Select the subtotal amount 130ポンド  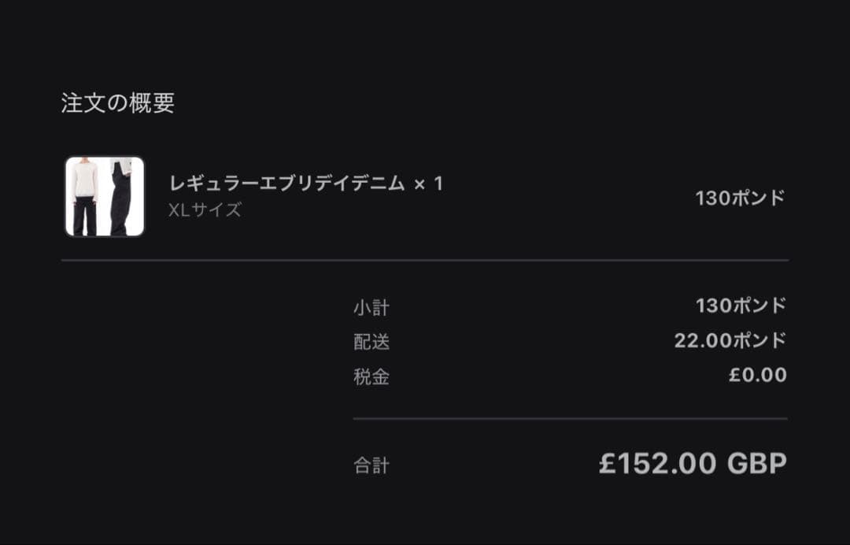(741, 306)
